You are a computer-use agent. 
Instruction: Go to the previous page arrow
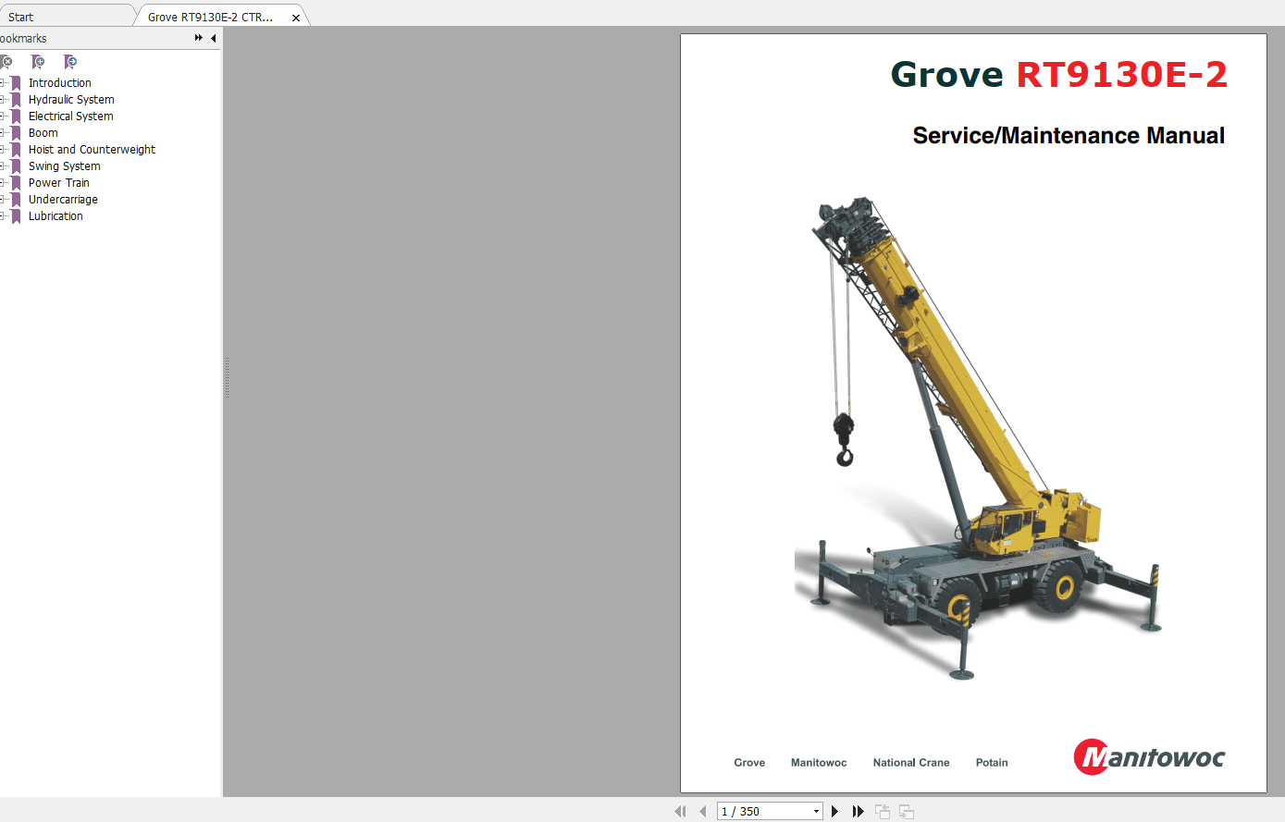(702, 811)
